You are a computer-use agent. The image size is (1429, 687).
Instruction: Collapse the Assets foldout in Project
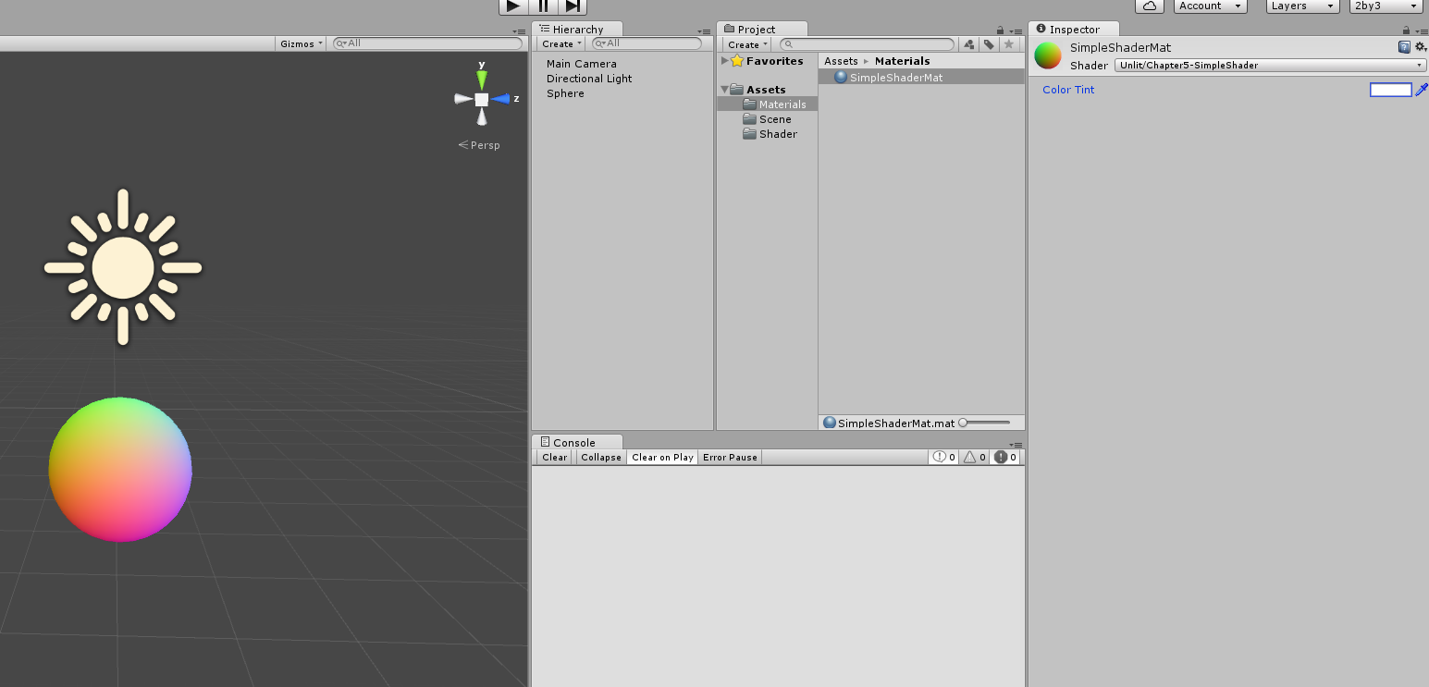pos(724,89)
